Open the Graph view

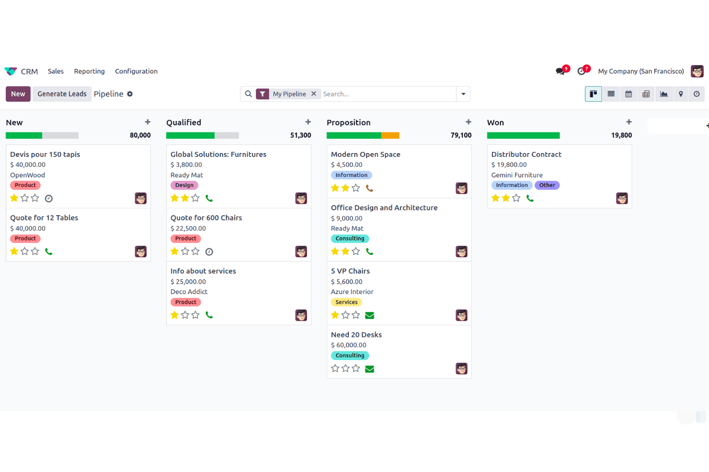pos(664,94)
